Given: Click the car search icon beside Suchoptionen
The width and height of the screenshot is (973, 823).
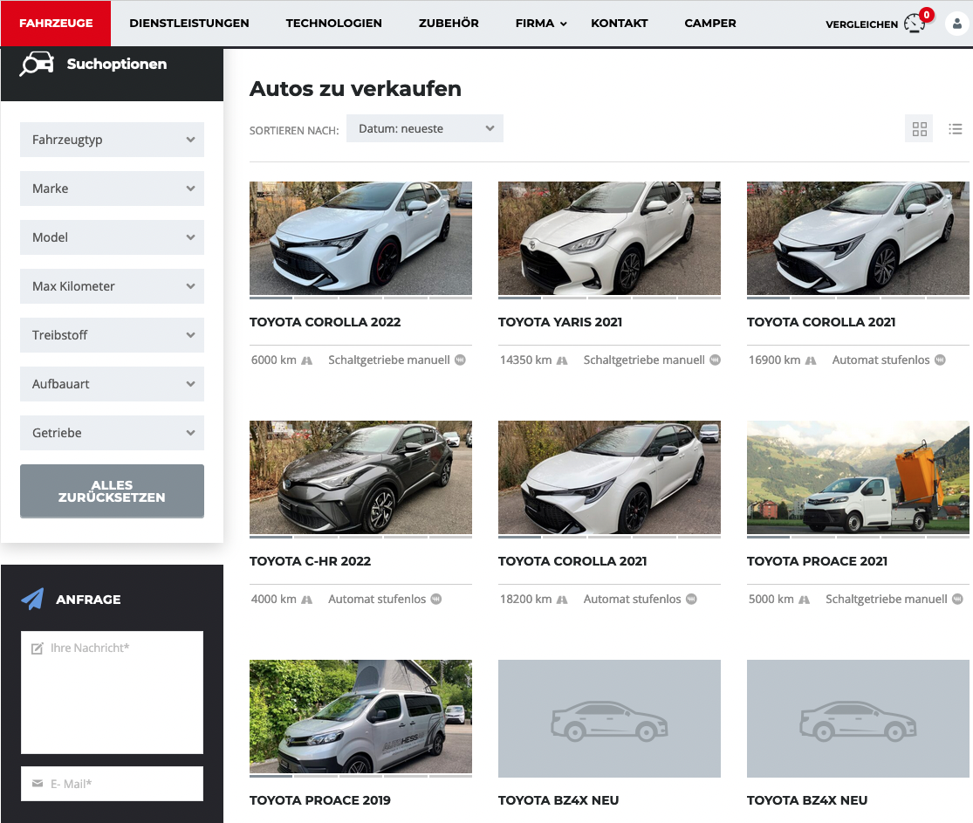Looking at the screenshot, I should point(38,64).
